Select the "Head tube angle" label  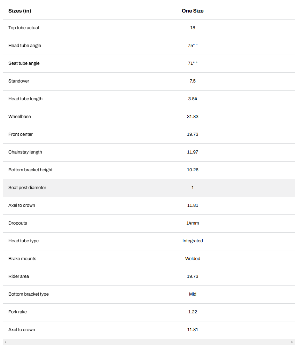click(x=25, y=46)
